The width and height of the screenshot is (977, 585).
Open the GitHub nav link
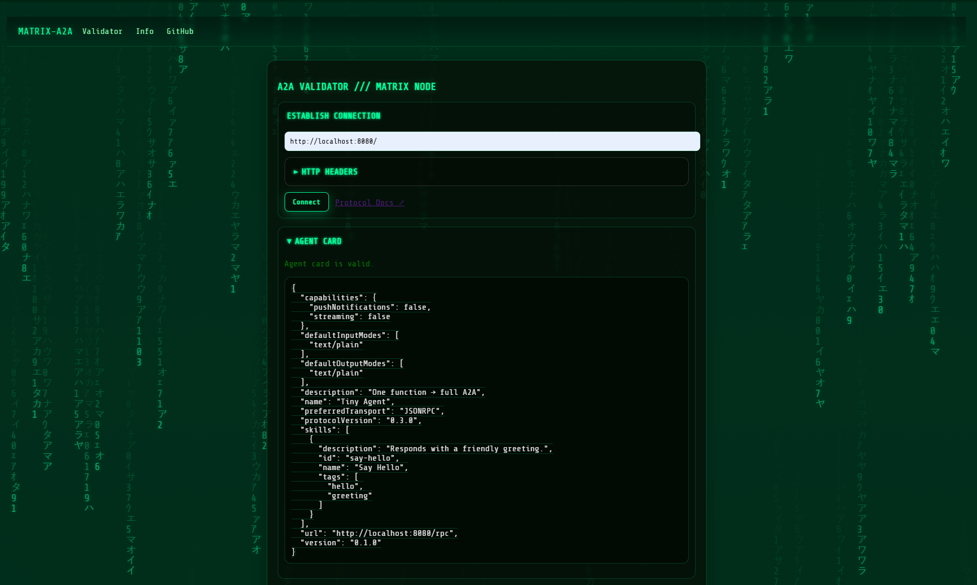tap(180, 31)
